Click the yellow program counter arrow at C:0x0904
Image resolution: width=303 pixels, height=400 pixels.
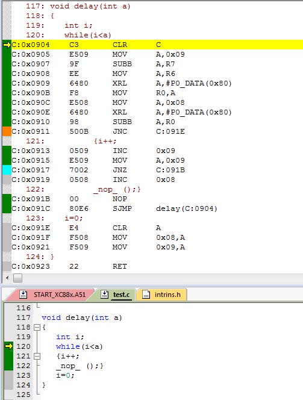pos(7,45)
